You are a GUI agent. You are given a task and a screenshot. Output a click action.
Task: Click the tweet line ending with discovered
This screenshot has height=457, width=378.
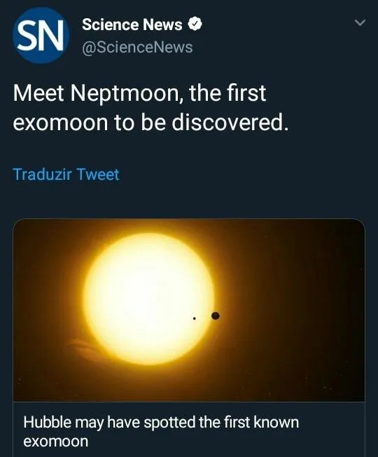(x=151, y=122)
